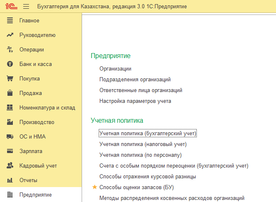Open Счета с особым порядком переоценки
This screenshot has width=276, height=202.
click(174, 166)
